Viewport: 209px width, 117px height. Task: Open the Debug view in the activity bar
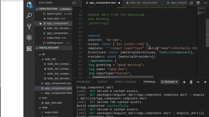click(29, 38)
